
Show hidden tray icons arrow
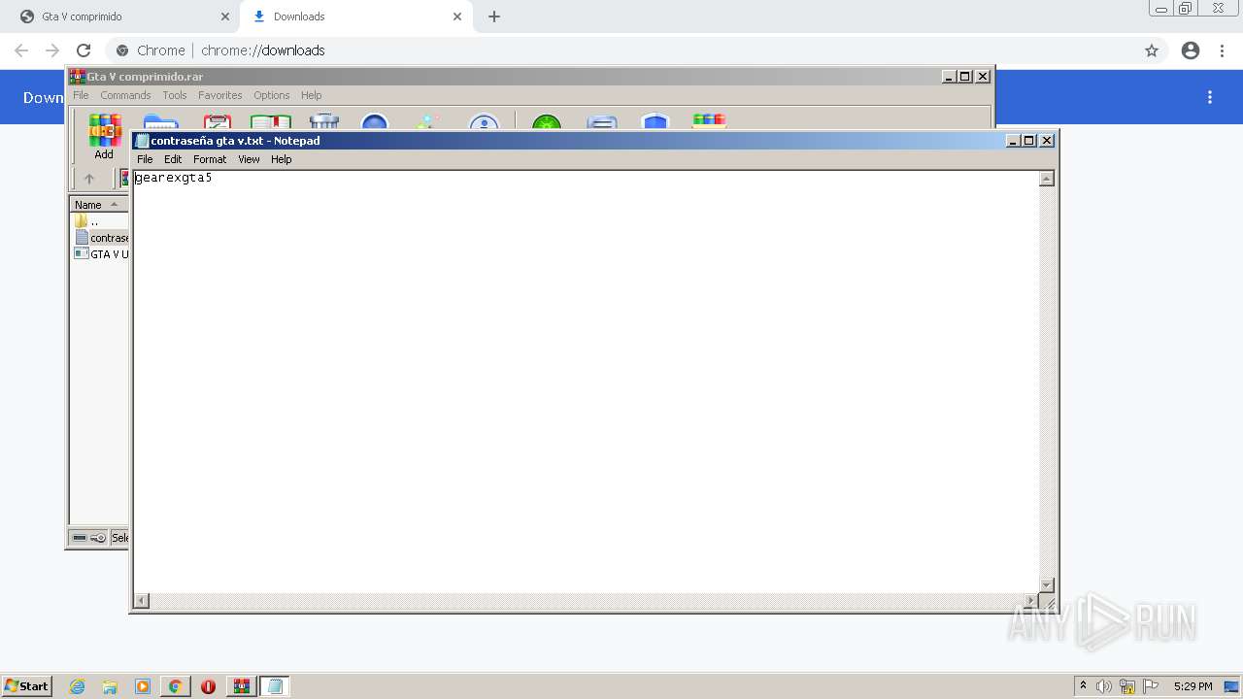pos(1083,686)
